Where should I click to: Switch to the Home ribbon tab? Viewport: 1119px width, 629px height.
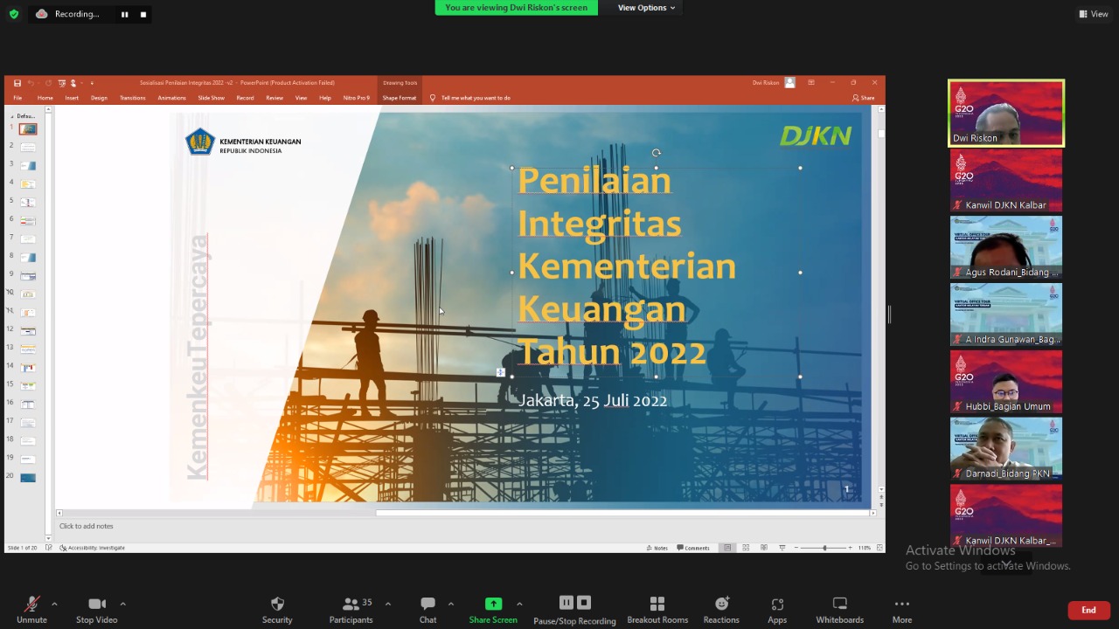45,98
